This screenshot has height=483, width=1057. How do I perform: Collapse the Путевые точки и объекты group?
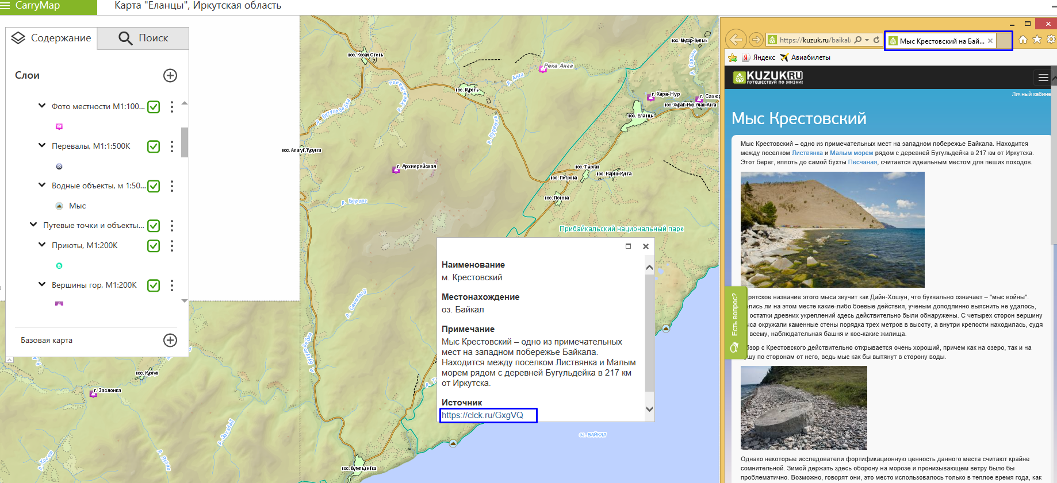(33, 225)
